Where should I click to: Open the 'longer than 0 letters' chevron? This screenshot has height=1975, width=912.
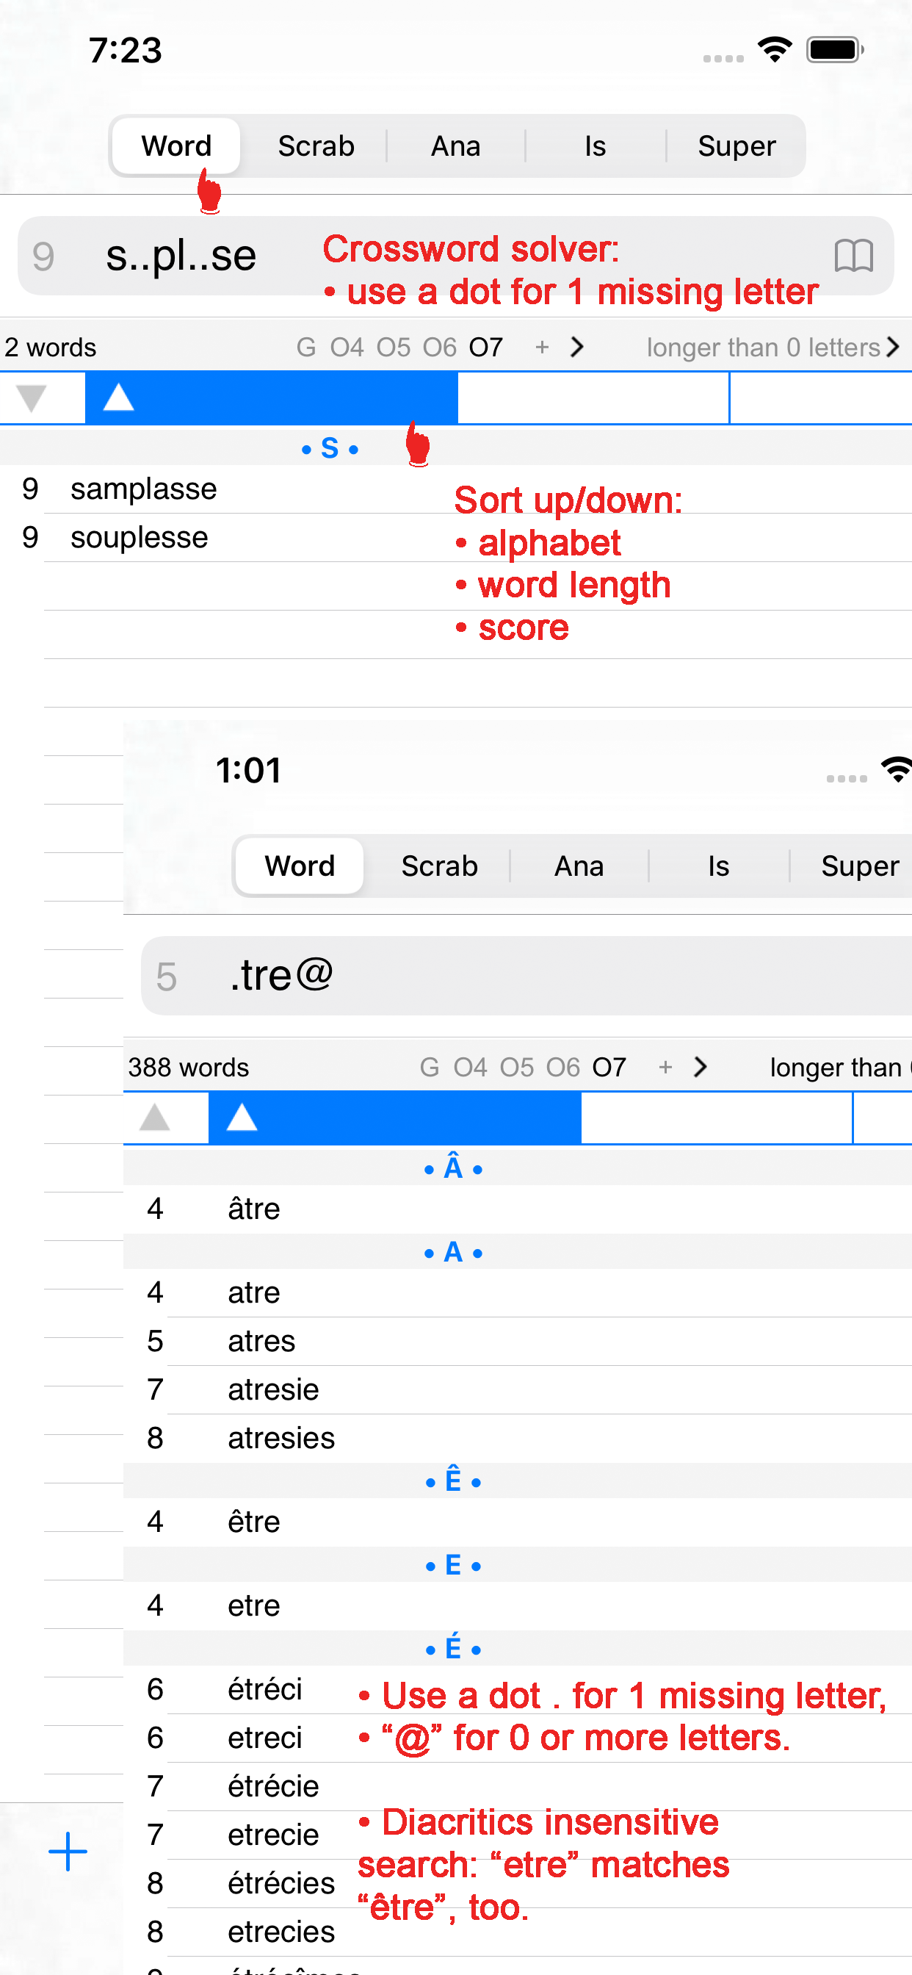892,348
